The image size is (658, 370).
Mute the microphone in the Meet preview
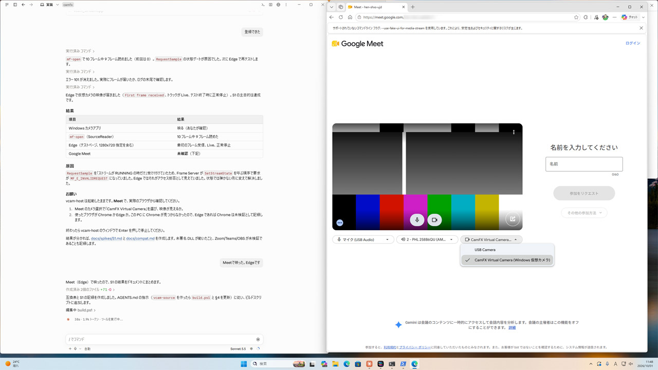(x=417, y=220)
